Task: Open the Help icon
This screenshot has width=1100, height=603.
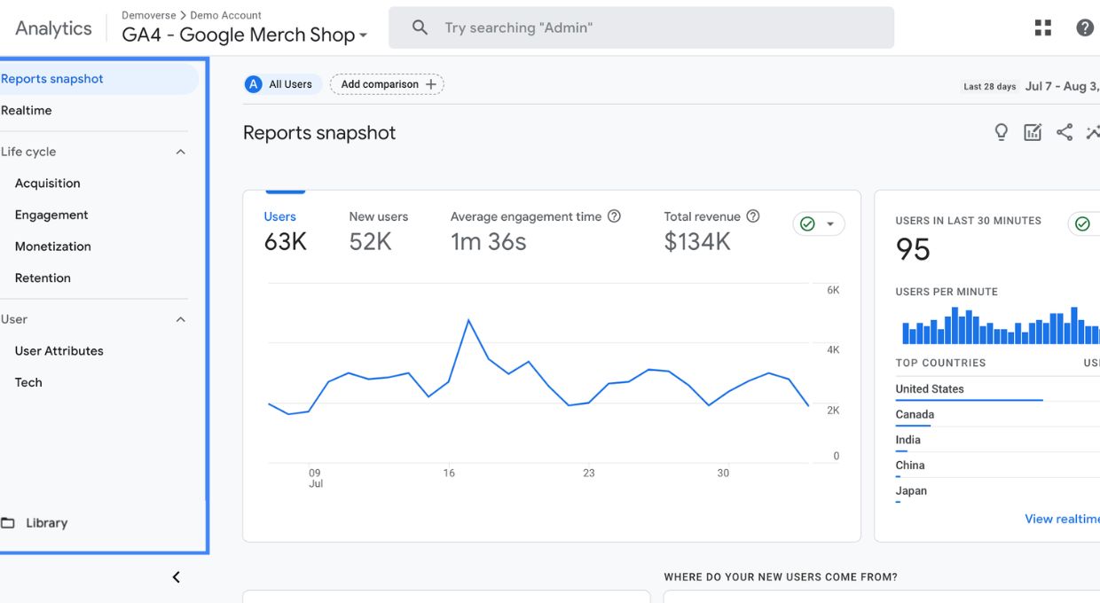Action: point(1084,27)
